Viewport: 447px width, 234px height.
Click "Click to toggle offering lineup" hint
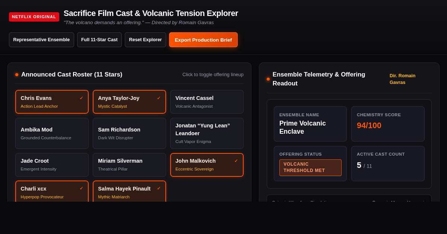coord(213,75)
